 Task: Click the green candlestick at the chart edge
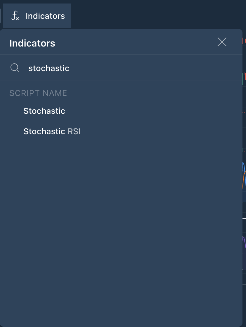pyautogui.click(x=243, y=79)
